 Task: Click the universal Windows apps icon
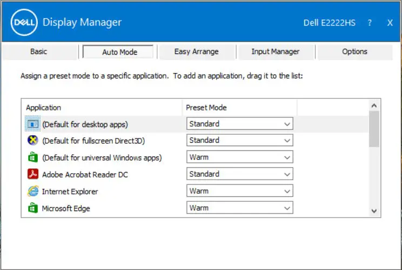pyautogui.click(x=32, y=157)
